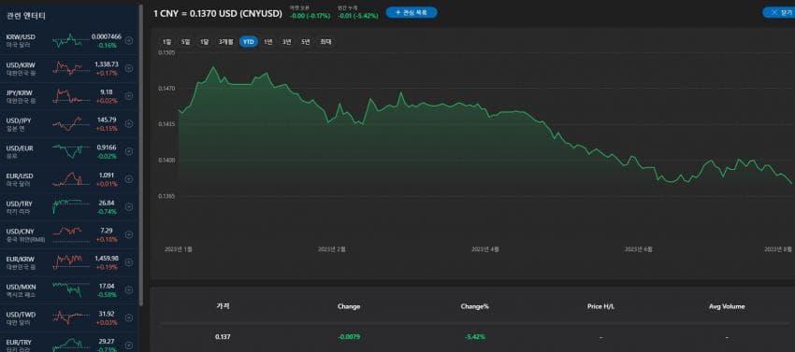Select the 5년 five-year range

click(305, 42)
